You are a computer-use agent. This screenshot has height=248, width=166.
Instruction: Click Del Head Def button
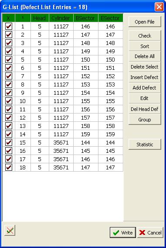[145, 109]
